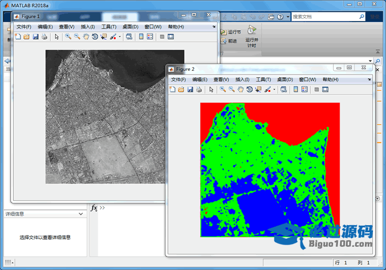The image size is (386, 270).
Task: Open Brush color dropdown arrow in Figure 1
Action: pos(120,37)
